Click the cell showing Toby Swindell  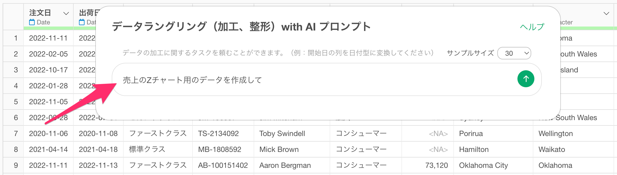[292, 133]
